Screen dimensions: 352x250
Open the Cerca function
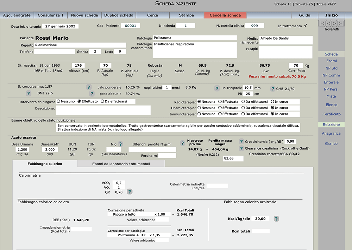153,15
